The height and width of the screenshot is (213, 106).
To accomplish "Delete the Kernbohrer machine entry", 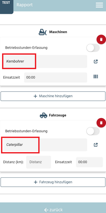I will pos(101,39).
